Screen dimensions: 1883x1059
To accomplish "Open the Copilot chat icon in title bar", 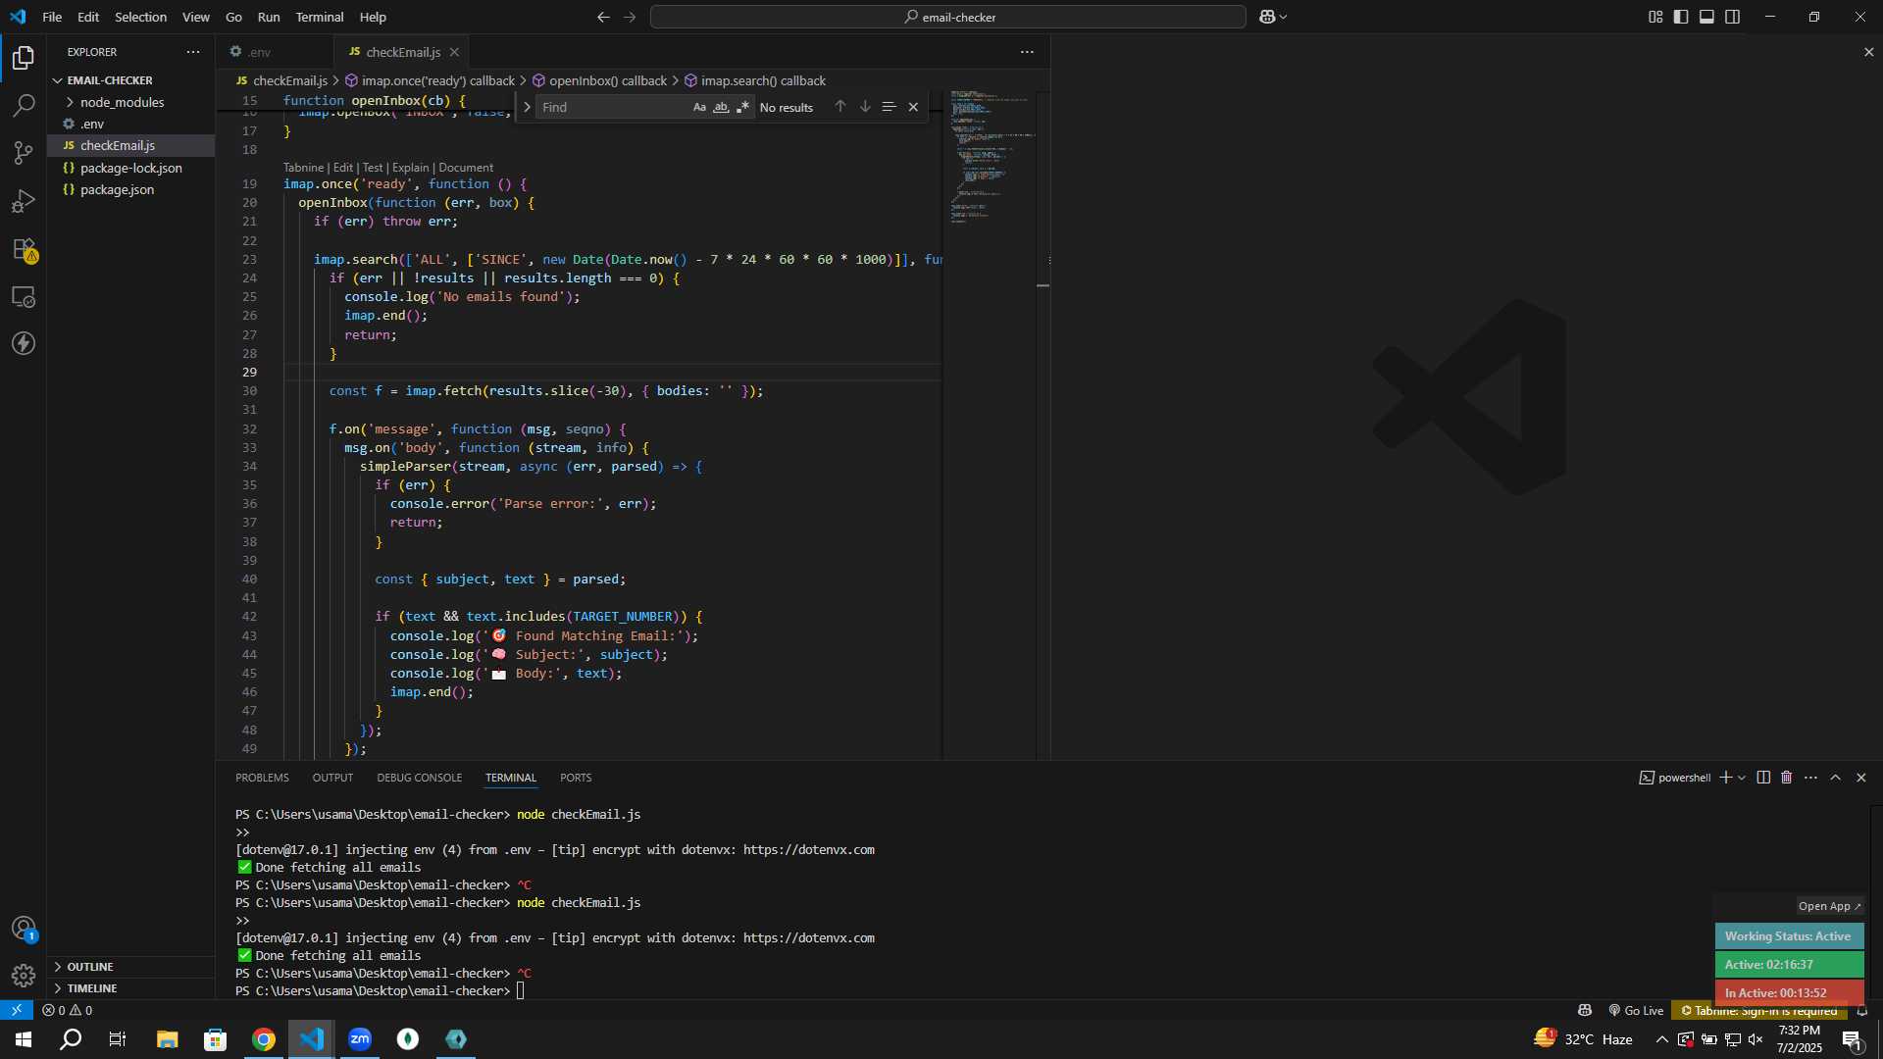I will click(x=1267, y=17).
